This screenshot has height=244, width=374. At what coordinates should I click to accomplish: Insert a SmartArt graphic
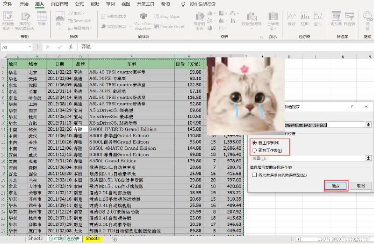point(79,21)
